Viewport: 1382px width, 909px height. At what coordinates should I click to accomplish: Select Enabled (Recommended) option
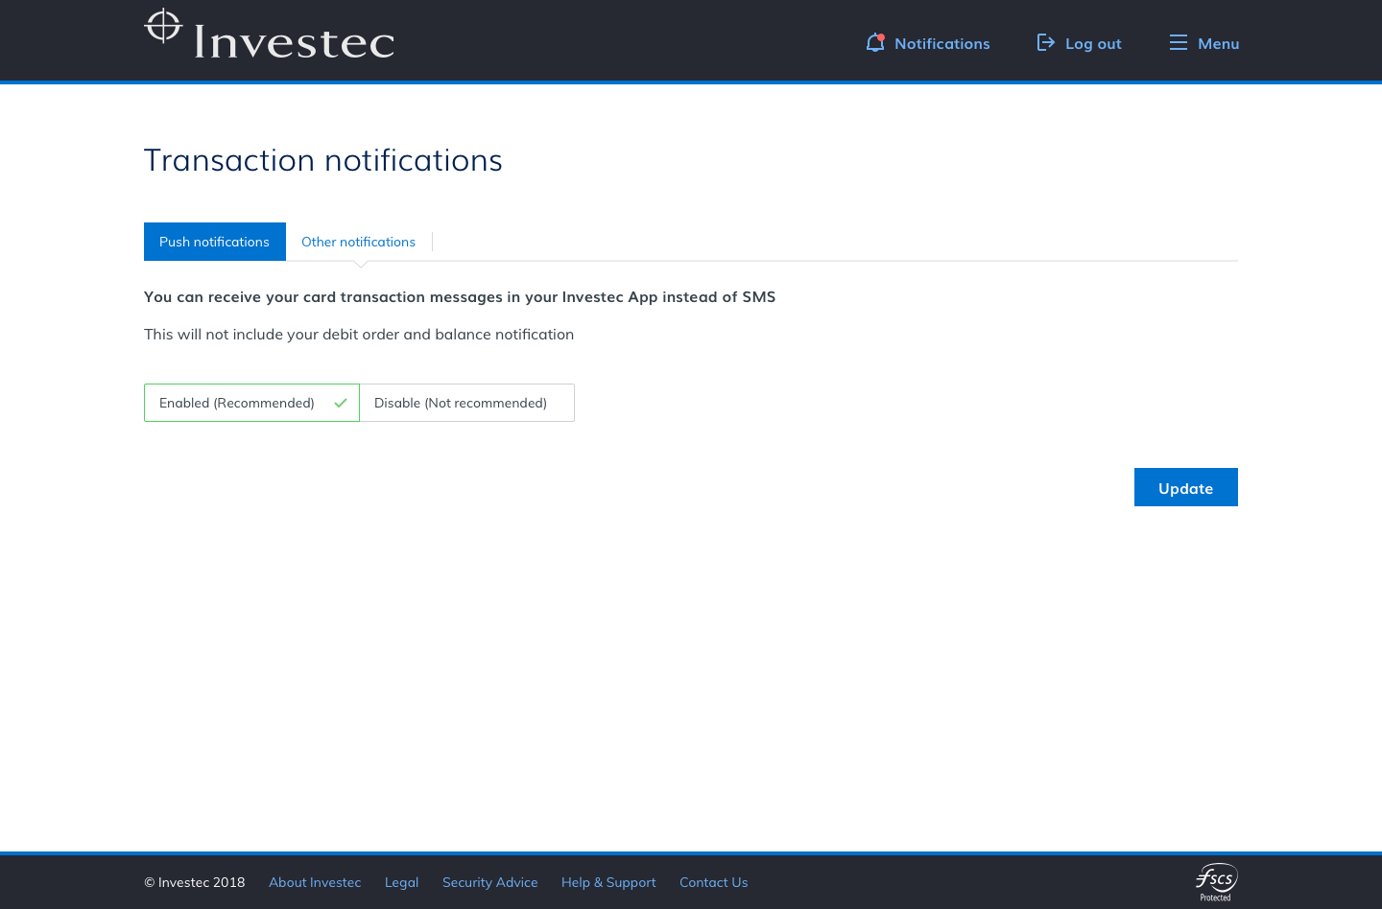pyautogui.click(x=237, y=404)
